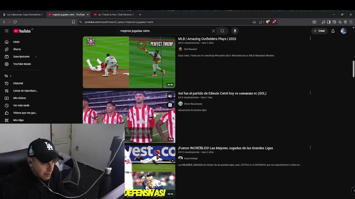Open Así fue el partido de Edwuin Cetré title
355x199 pixels.
click(222, 93)
